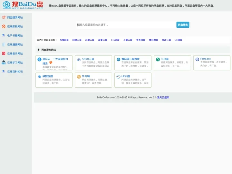This screenshot has height=174, width=232.
Task: Click the 凌风云 card icon
Action: (x=39, y=59)
